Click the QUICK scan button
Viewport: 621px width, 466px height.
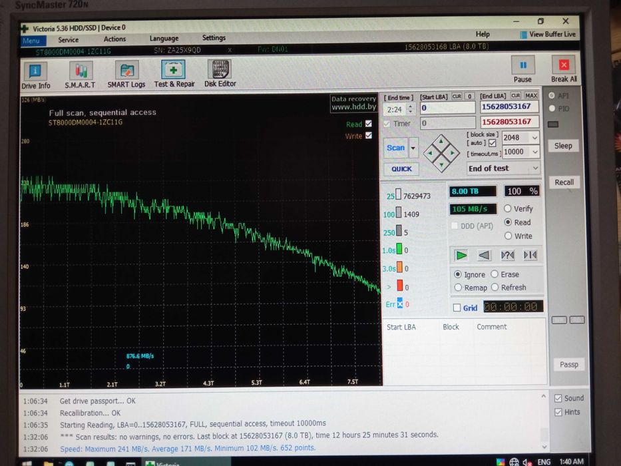tap(401, 169)
